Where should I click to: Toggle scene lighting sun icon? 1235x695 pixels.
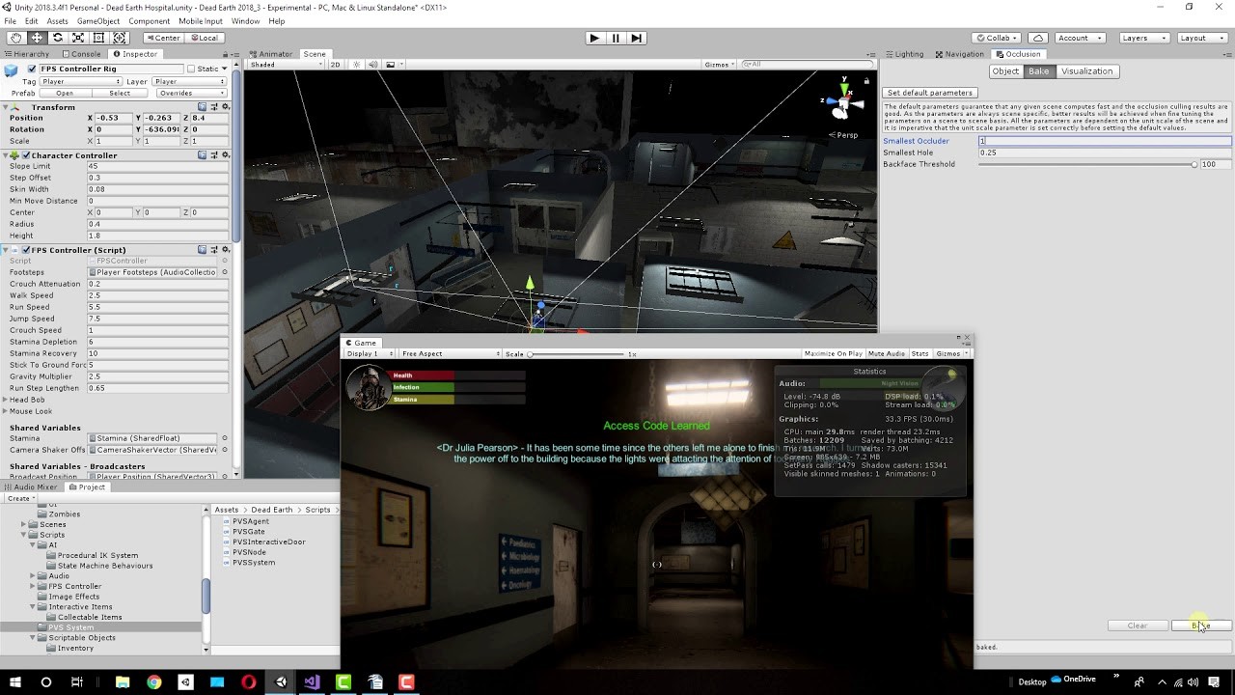tap(357, 65)
